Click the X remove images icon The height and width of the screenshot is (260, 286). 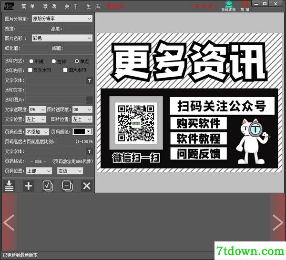(87, 186)
